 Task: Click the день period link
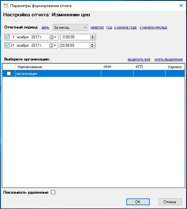[x=46, y=28]
